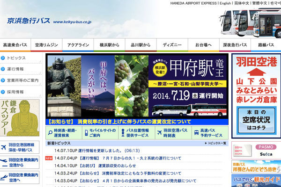Open 所長さんのそぞろ歩き banner
281x187 pixels.
(256, 167)
